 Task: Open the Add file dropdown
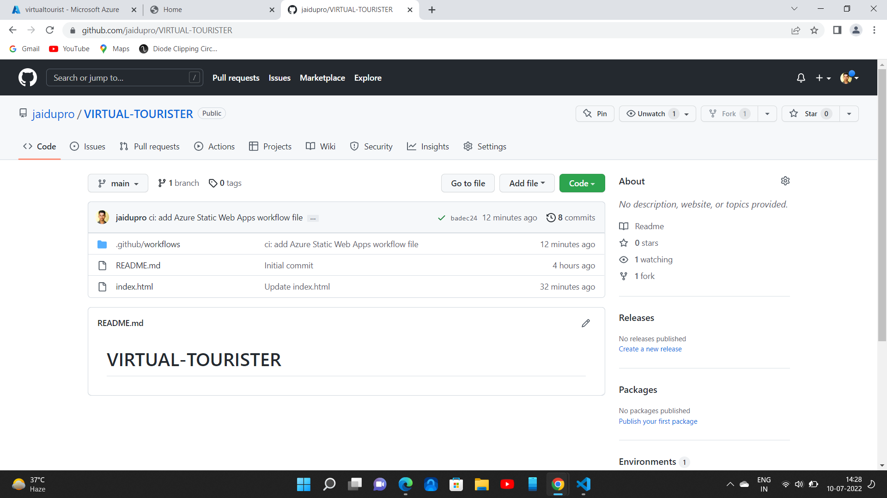tap(527, 183)
